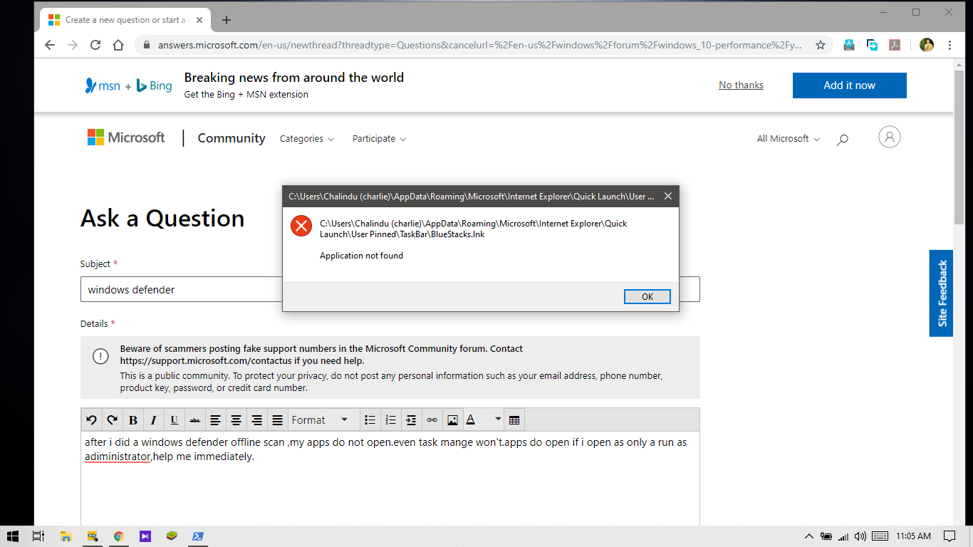Open Task View on the taskbar
This screenshot has height=547, width=973.
38,536
